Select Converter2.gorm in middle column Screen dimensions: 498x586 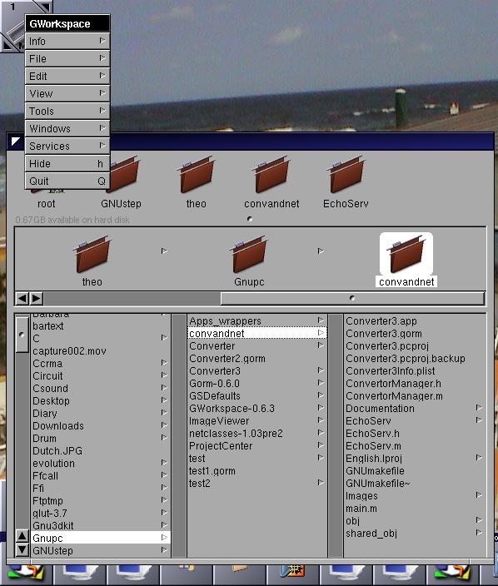tap(257, 359)
